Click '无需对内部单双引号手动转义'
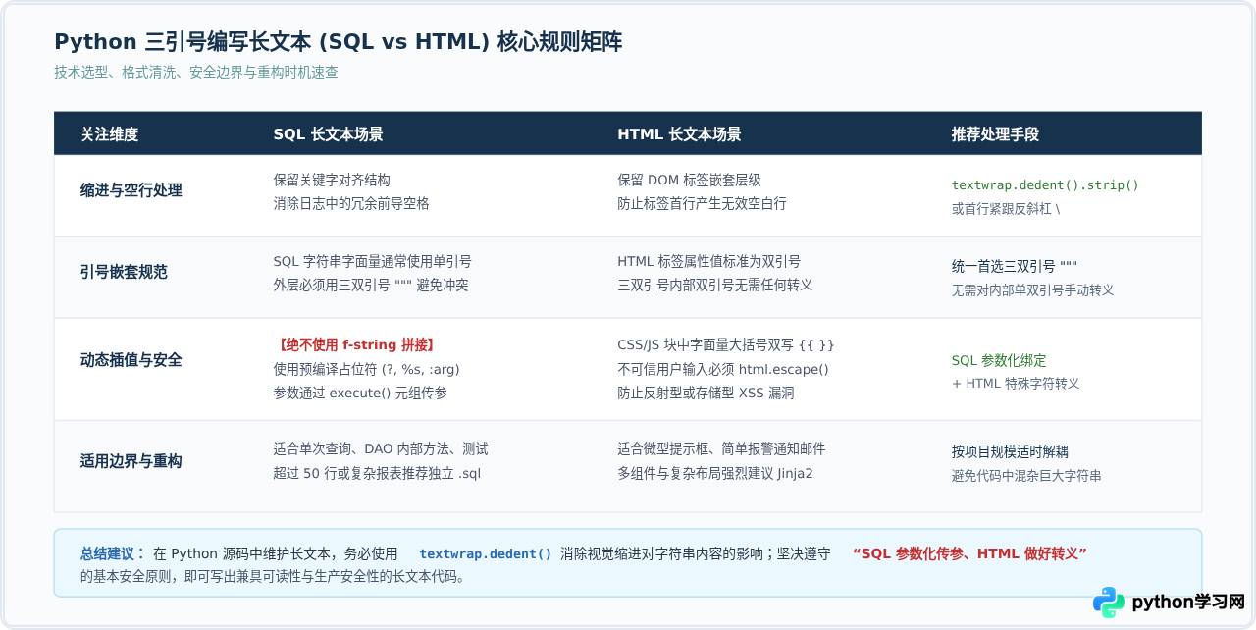The height and width of the screenshot is (630, 1256). pos(1032,290)
